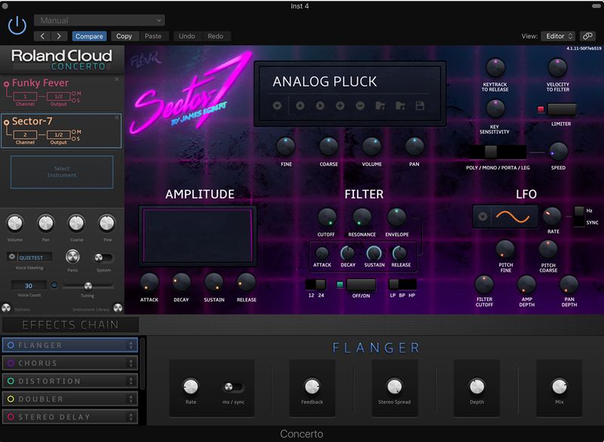Open the Flanger slot reorder handle
The width and height of the screenshot is (604, 442).
pyautogui.click(x=131, y=345)
